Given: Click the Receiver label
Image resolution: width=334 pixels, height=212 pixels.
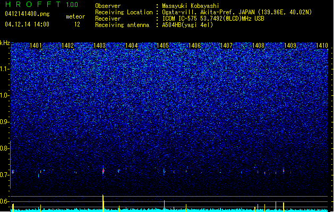Looking at the screenshot, I should coord(108,19).
